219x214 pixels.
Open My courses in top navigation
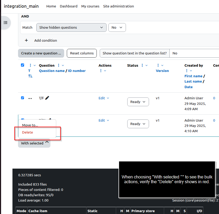point(90,6)
